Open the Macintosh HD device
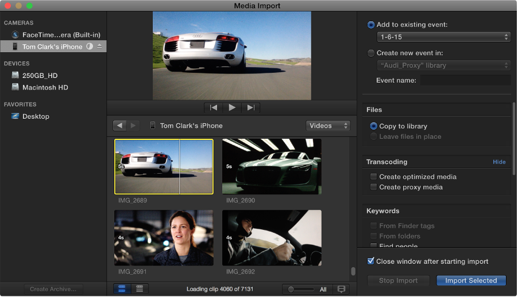Viewport: 518px width, 297px height. click(x=45, y=88)
